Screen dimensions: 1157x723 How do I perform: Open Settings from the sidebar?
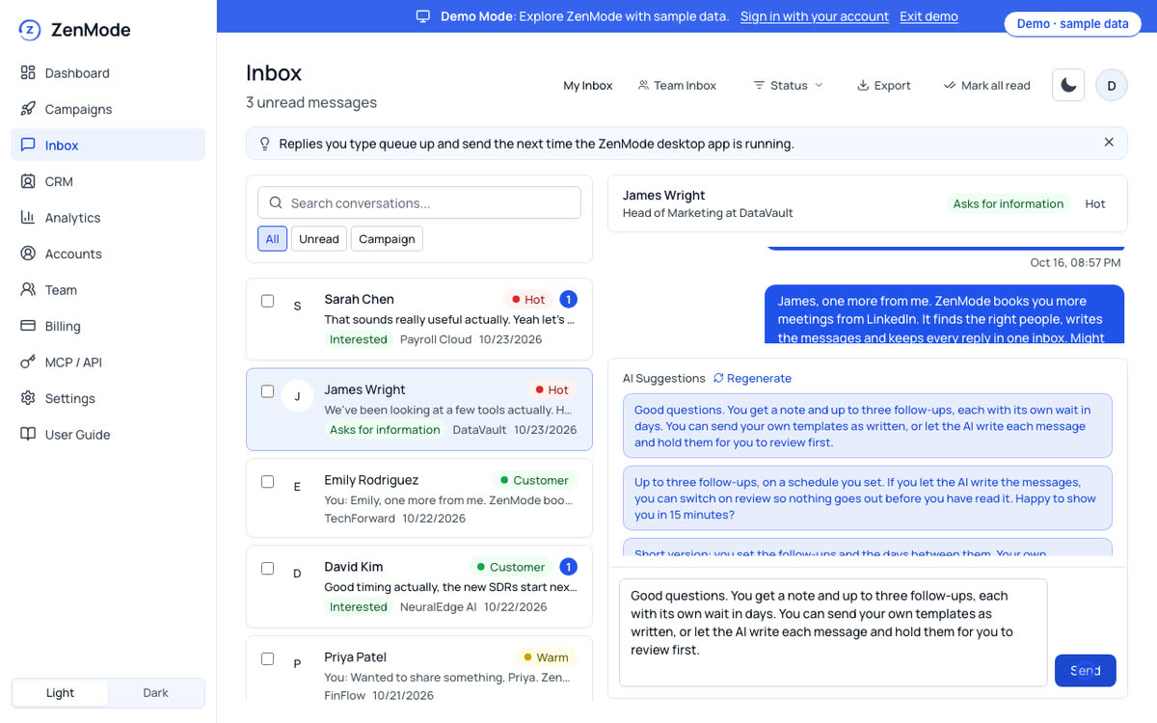108,398
